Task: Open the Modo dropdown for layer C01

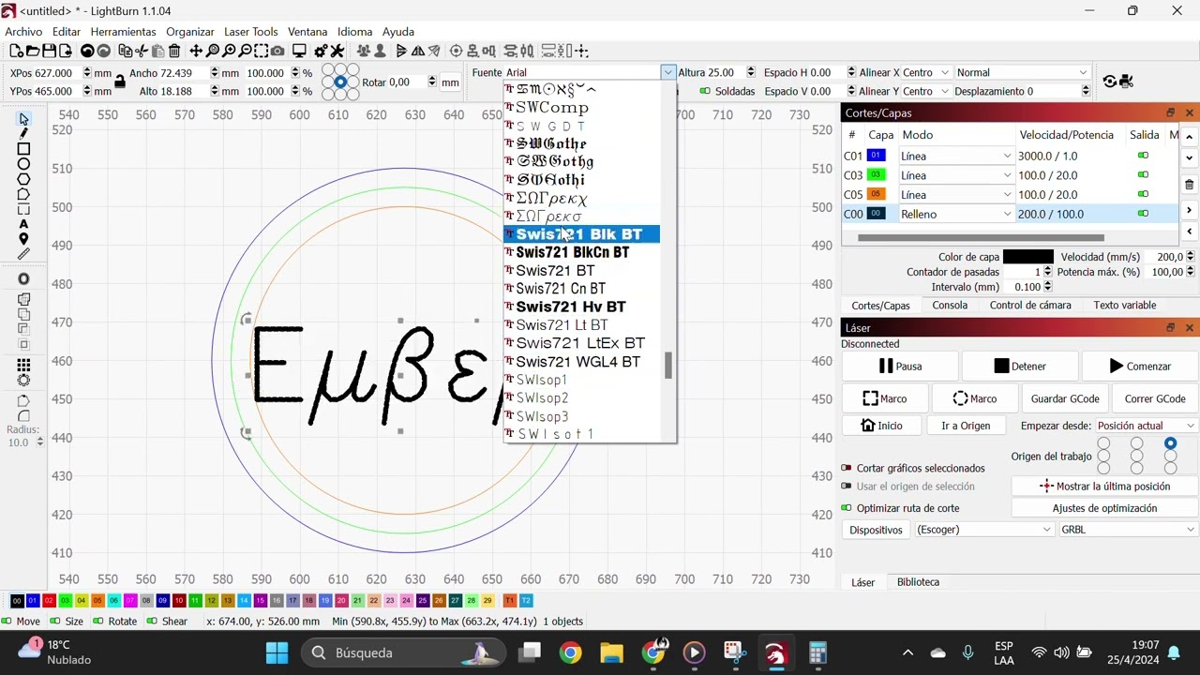Action: (x=955, y=156)
